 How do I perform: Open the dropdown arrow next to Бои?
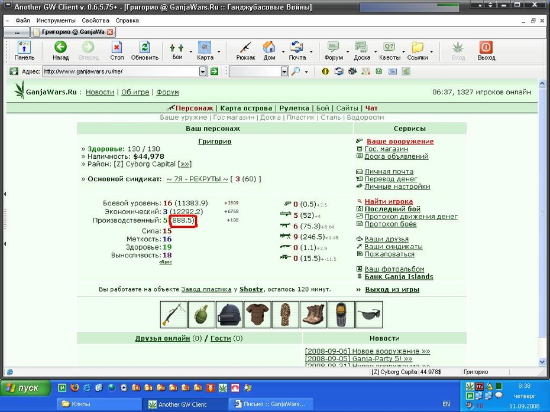tap(191, 52)
